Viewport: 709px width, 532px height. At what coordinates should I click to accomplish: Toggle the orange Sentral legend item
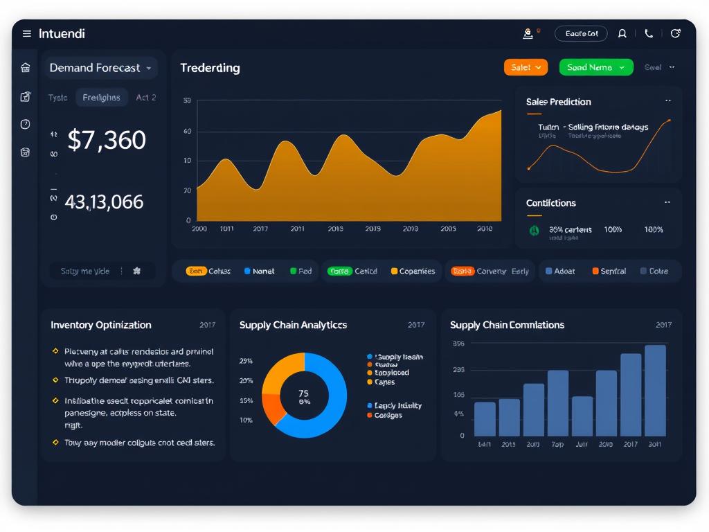608,271
